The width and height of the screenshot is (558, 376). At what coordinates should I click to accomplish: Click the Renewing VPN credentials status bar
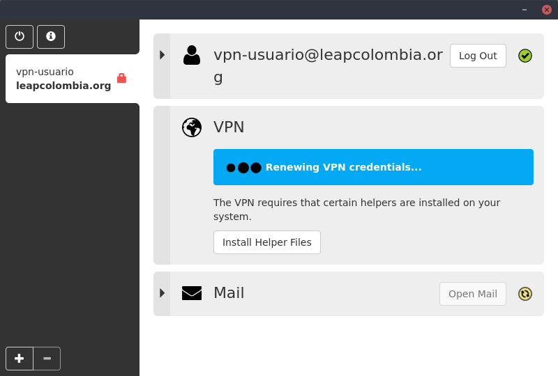coord(373,167)
